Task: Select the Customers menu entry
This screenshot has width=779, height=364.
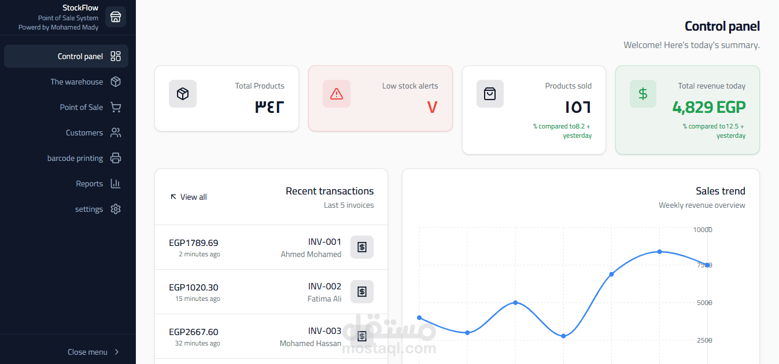Action: point(85,133)
